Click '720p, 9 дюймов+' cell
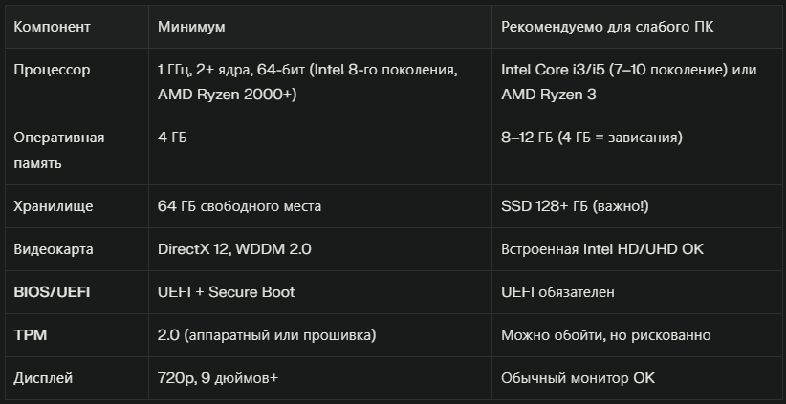The image size is (786, 404). click(x=218, y=378)
